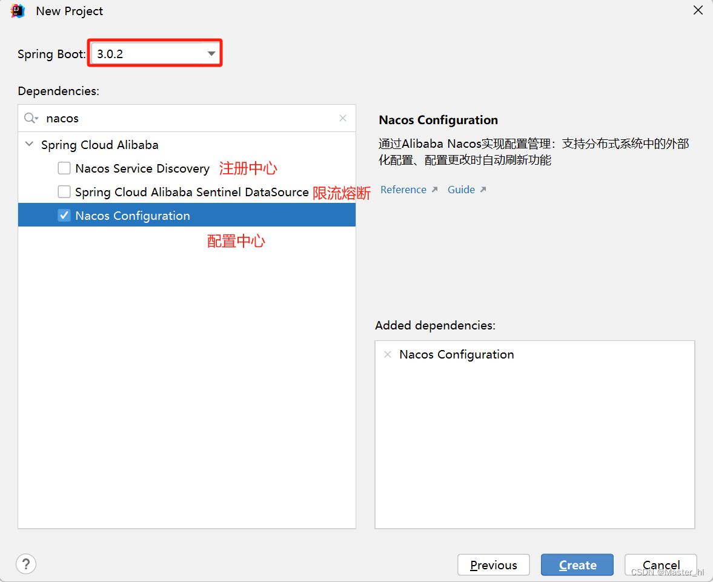This screenshot has height=582, width=713.
Task: Select the Spring Cloud Alibaba tree row
Action: [187, 145]
